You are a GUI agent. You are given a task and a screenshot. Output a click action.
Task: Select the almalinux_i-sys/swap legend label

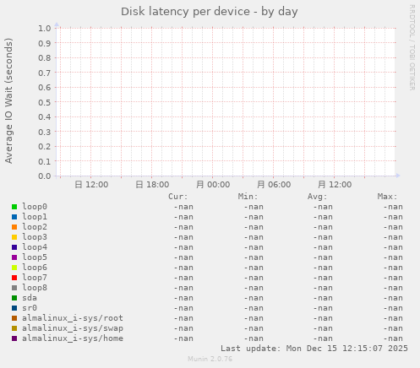(x=73, y=328)
